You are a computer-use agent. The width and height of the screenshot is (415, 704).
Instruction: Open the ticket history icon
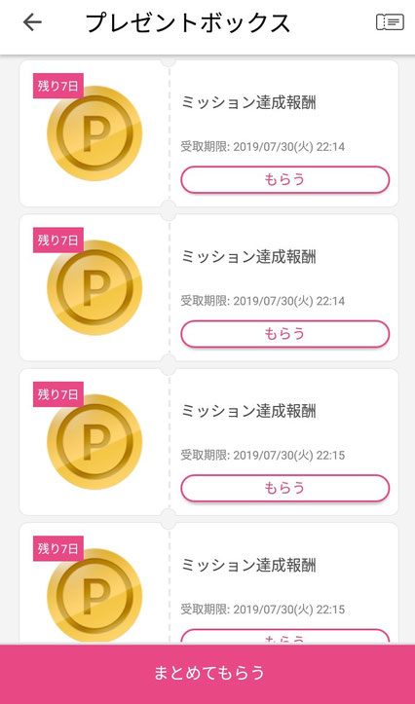pos(390,22)
